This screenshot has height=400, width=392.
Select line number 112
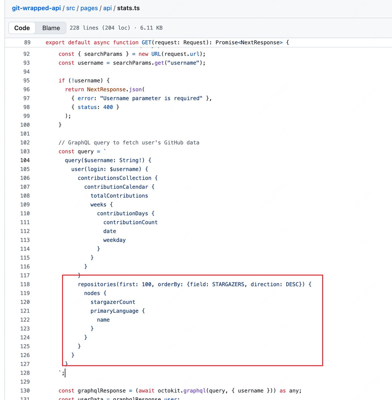pyautogui.click(x=25, y=231)
